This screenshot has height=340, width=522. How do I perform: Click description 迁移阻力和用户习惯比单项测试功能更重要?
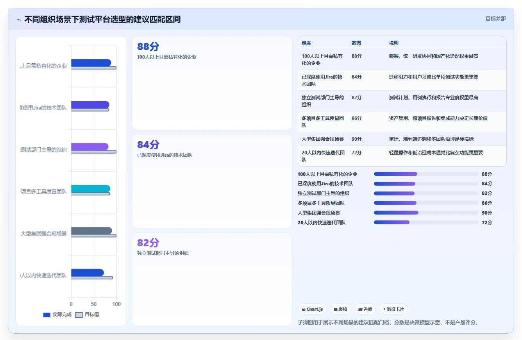[x=434, y=77]
